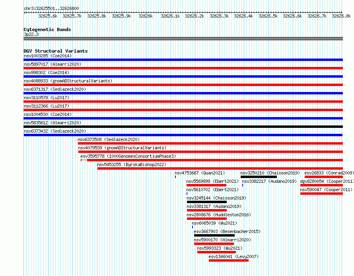Click the red bar under nsv5569899
This screenshot has width=354, height=276.
[x=206, y=185]
